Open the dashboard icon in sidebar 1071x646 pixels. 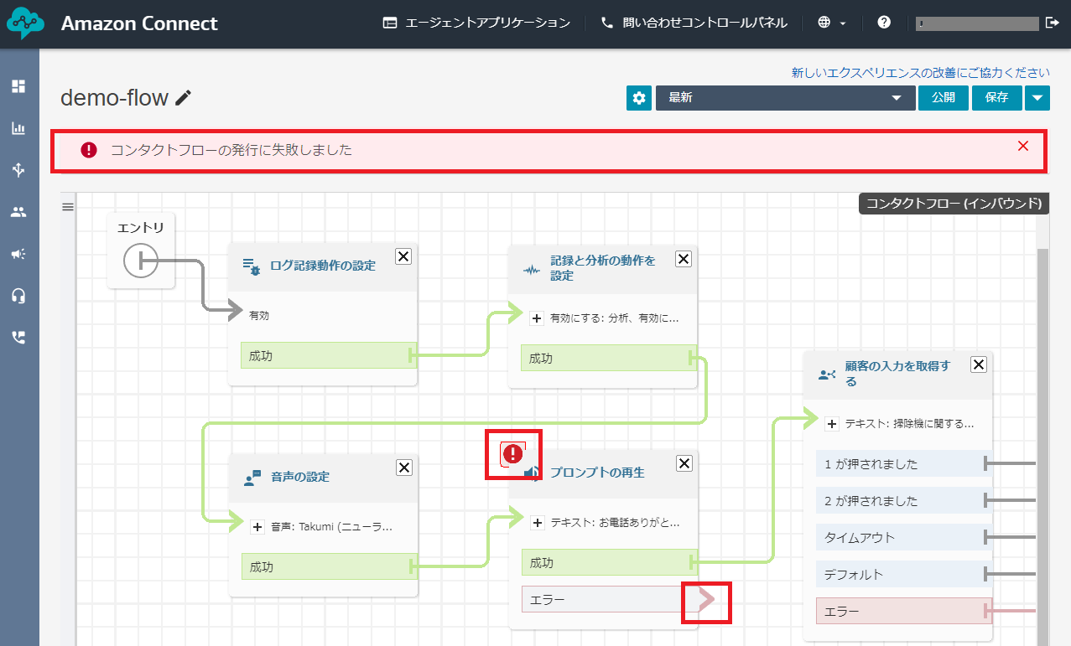pos(18,86)
